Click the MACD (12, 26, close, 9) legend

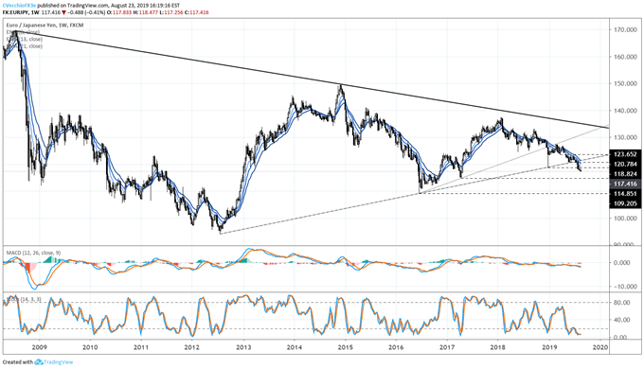tap(32, 253)
